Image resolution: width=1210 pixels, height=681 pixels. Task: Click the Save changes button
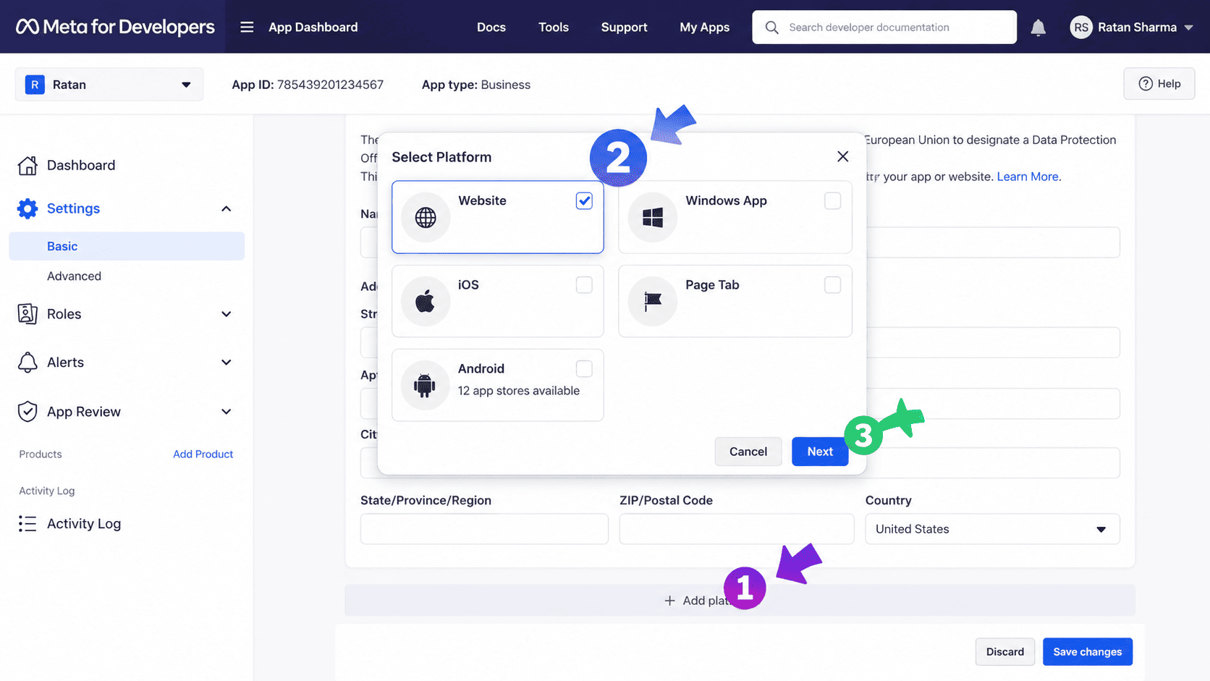1088,652
